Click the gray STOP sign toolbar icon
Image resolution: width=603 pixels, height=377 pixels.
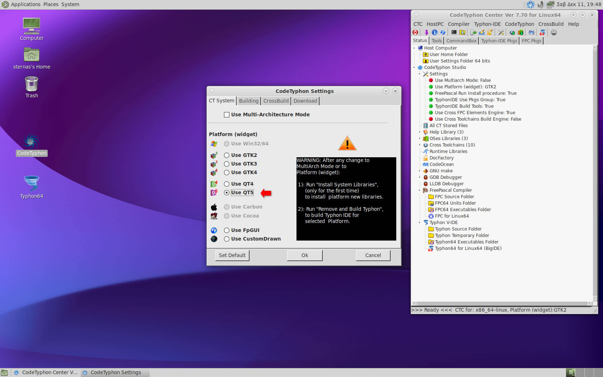click(554, 32)
